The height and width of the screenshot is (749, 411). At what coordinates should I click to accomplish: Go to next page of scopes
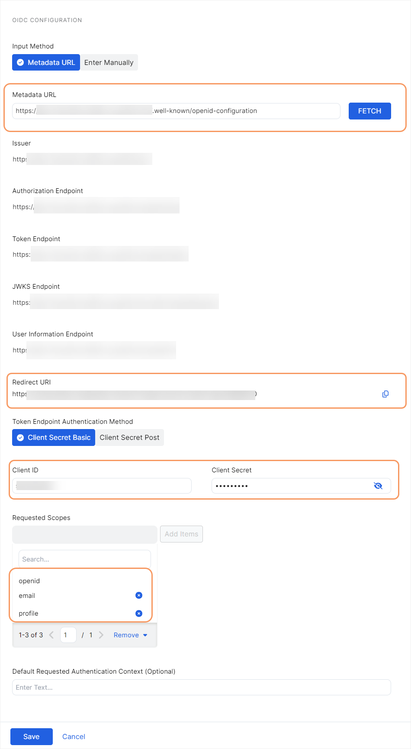pos(101,635)
